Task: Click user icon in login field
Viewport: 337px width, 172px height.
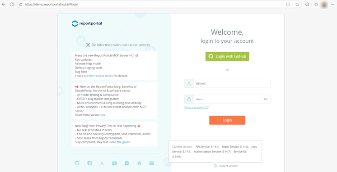Action: point(189,84)
